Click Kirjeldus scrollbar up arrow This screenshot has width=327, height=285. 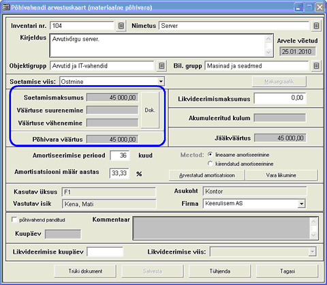point(268,39)
